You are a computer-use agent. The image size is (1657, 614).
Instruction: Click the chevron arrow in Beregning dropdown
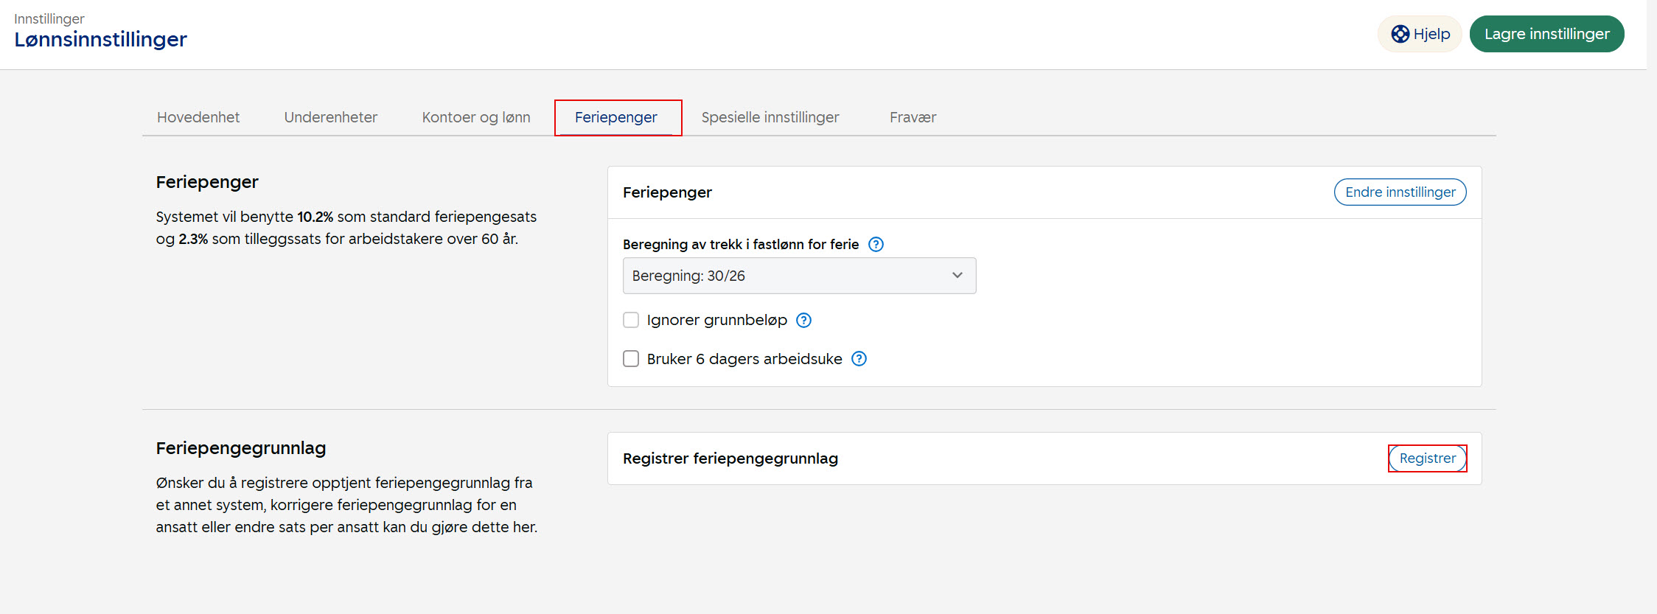pyautogui.click(x=957, y=276)
